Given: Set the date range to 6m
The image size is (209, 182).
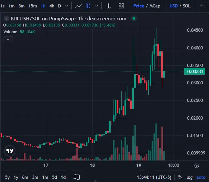Looking at the screenshot, I should pyautogui.click(x=25, y=177).
